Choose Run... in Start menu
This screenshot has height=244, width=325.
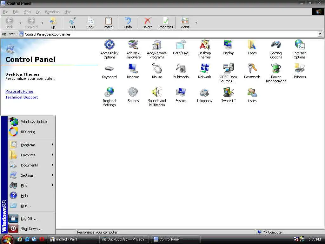[x=32, y=206]
